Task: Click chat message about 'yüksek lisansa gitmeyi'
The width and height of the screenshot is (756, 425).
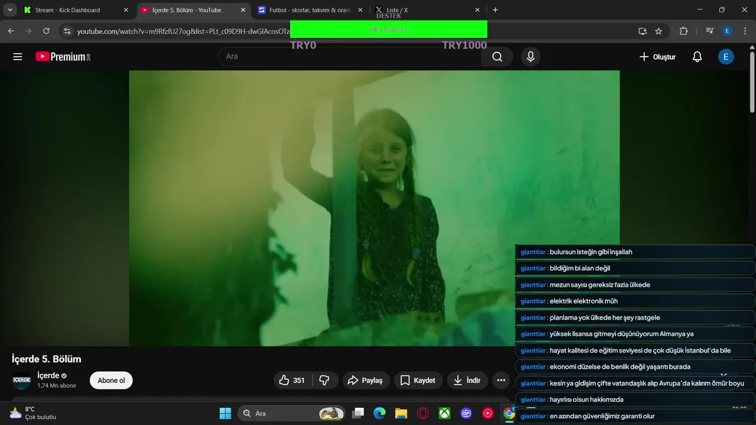Action: point(635,334)
